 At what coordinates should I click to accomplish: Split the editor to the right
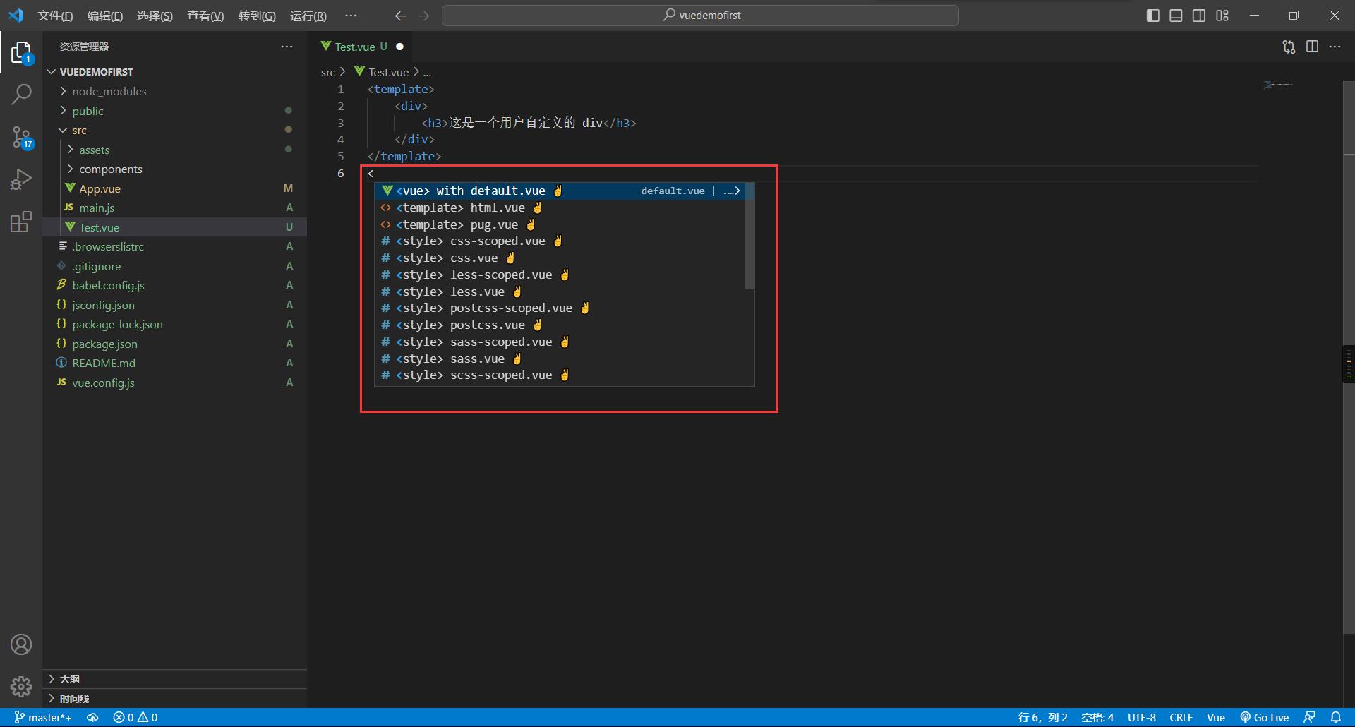(x=1312, y=47)
